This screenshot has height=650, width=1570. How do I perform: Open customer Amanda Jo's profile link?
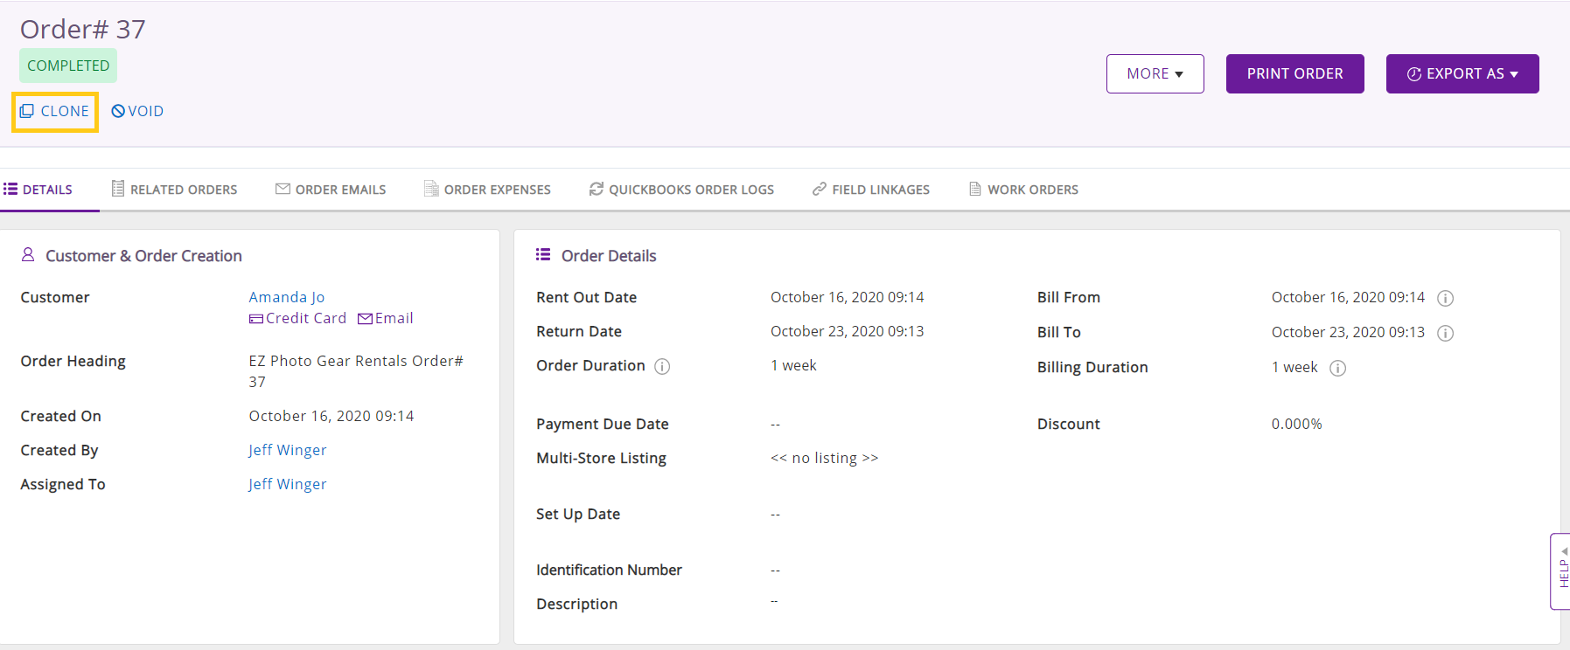[287, 297]
